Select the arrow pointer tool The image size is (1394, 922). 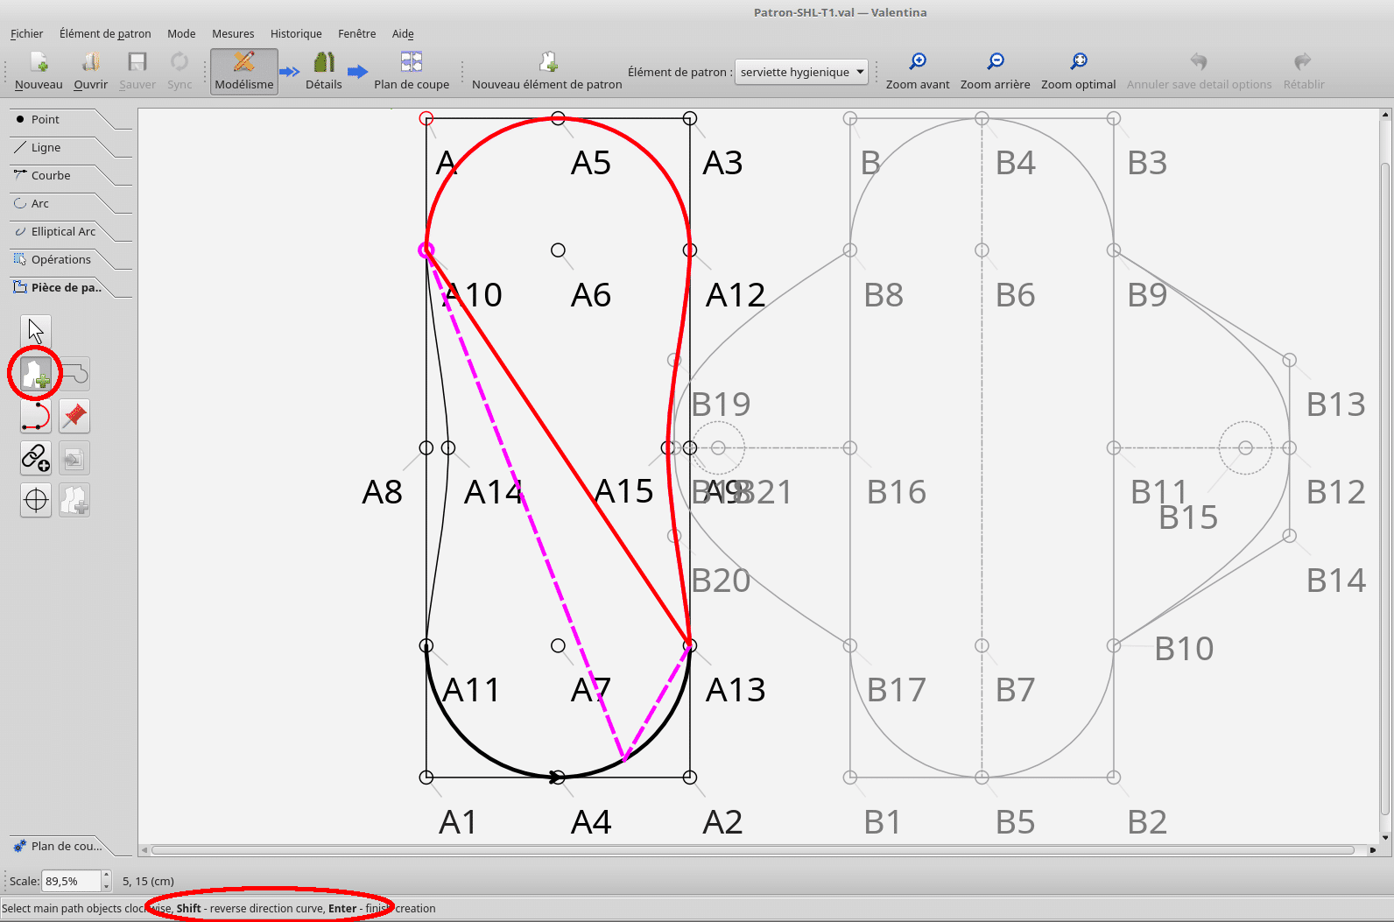(36, 332)
